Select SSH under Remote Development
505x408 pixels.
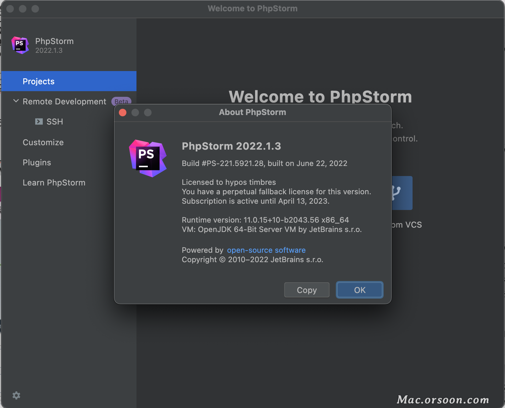[55, 122]
